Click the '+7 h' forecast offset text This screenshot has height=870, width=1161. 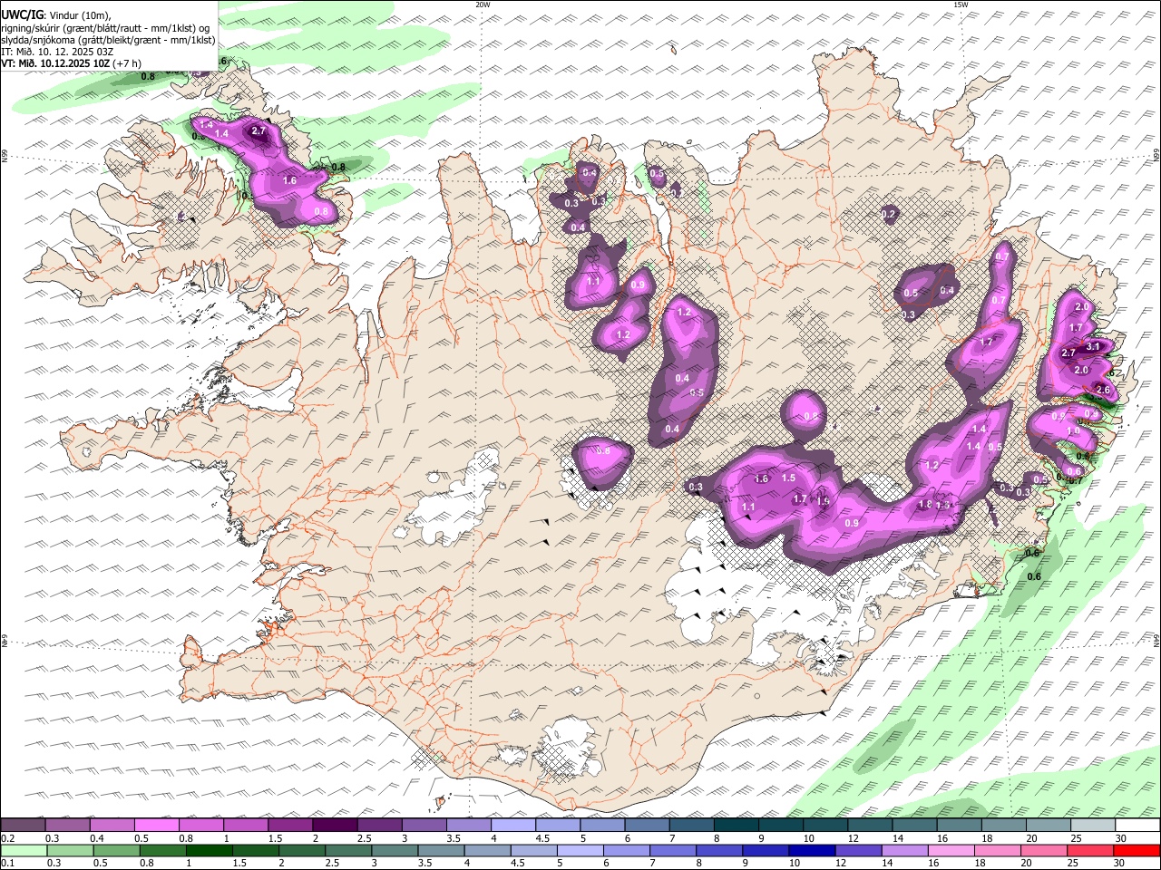coord(128,63)
